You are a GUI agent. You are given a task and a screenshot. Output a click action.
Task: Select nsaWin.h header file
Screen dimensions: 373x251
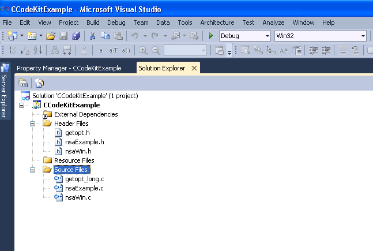[78, 151]
